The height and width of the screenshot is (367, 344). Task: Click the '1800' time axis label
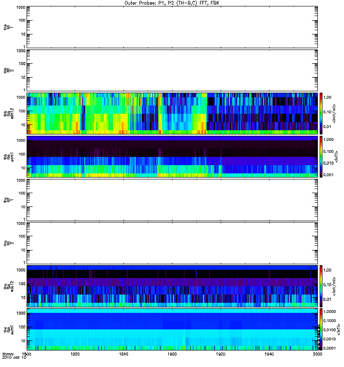[27, 354]
